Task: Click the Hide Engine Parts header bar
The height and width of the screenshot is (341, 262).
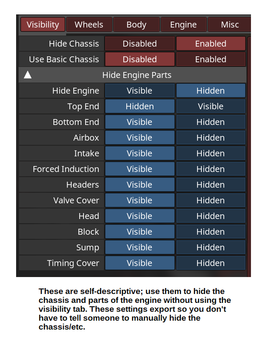Action: pos(137,75)
